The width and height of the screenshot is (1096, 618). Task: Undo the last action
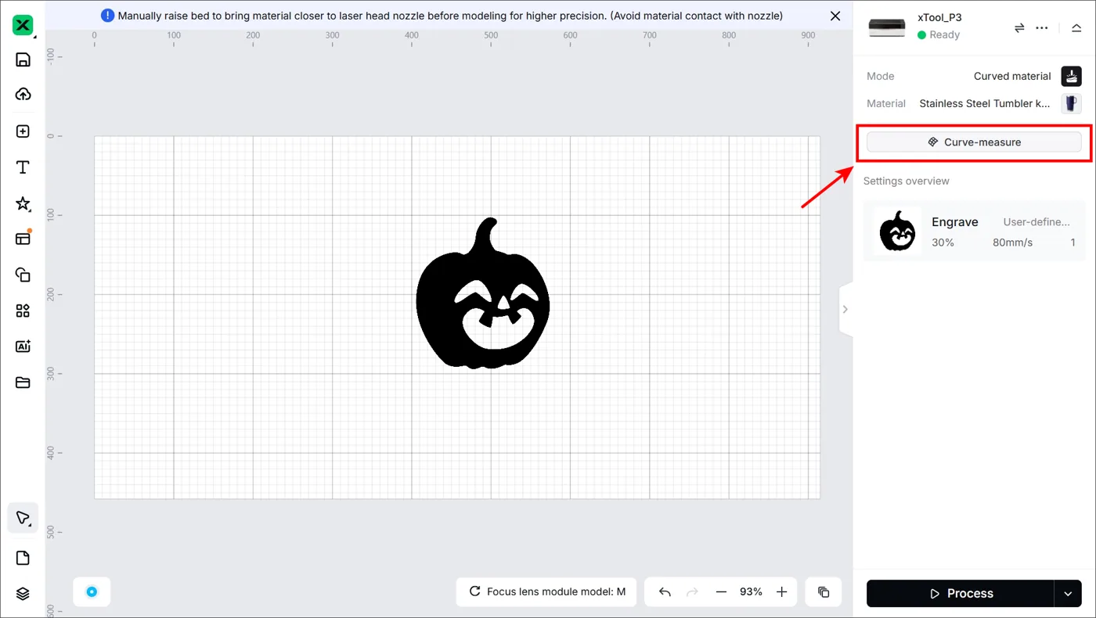(665, 592)
